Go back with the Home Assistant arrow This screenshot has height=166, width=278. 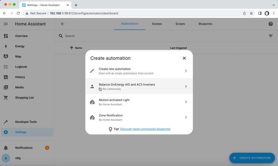click(63, 24)
